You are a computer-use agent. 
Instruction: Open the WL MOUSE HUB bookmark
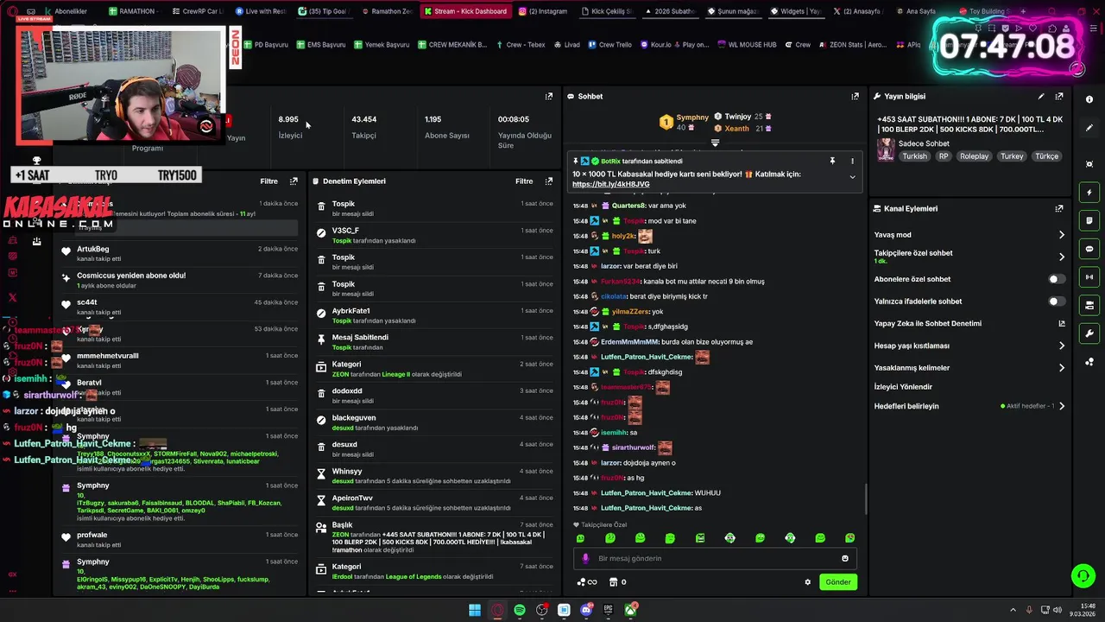[746, 45]
